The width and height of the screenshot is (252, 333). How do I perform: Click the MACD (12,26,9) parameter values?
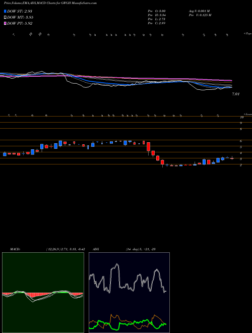(66, 249)
